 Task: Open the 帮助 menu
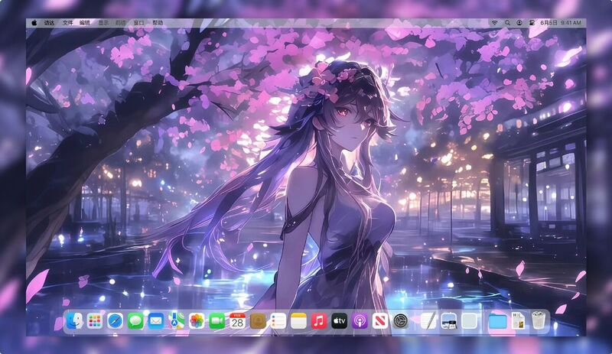pos(158,23)
